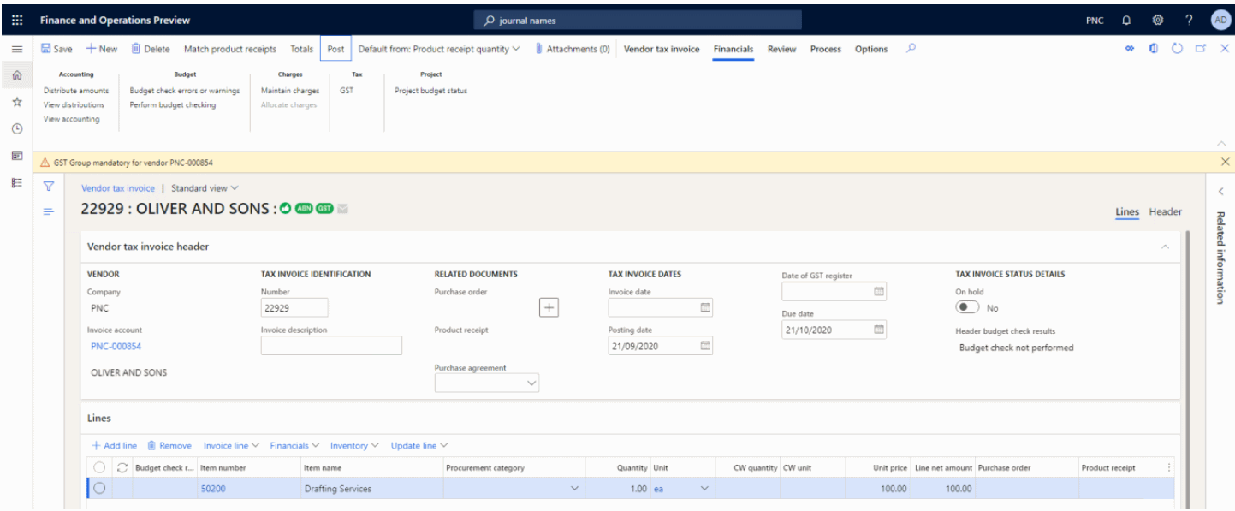Viewport: 1235px width, 511px height.
Task: Click the Post button
Action: click(x=335, y=49)
